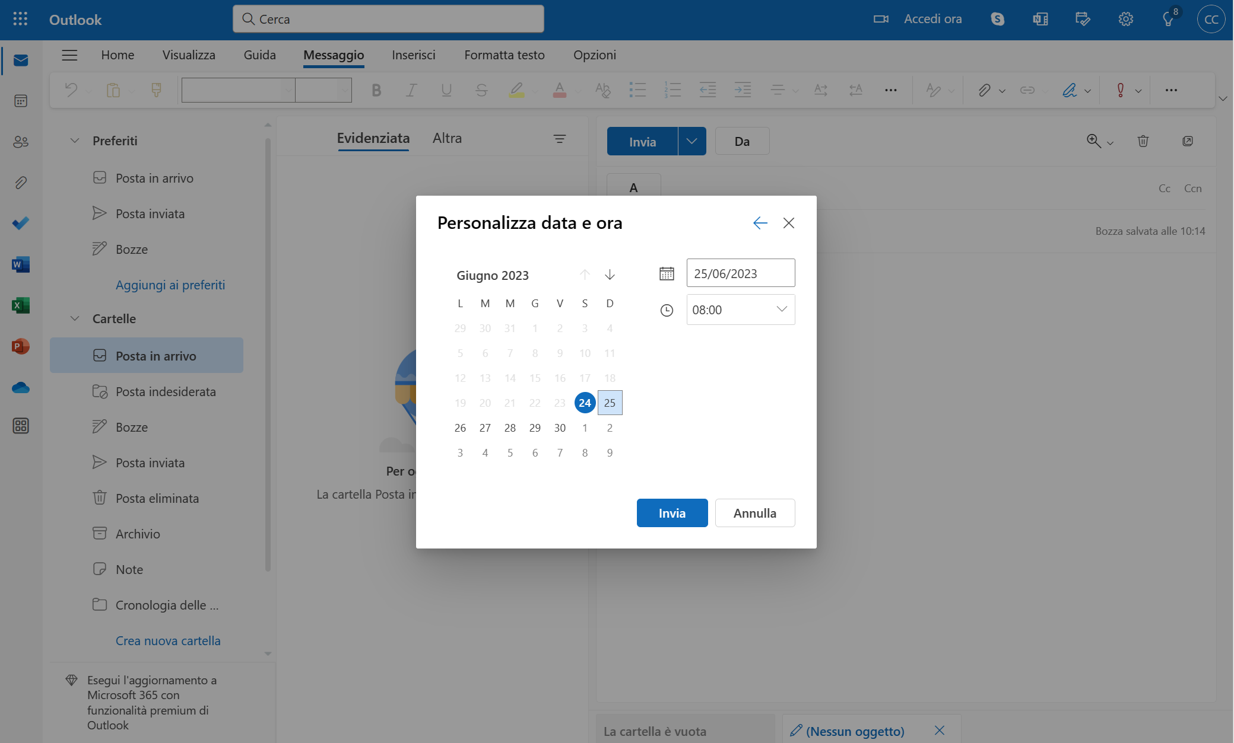This screenshot has height=743, width=1234.
Task: Open the Altra inbox tab
Action: pos(447,138)
